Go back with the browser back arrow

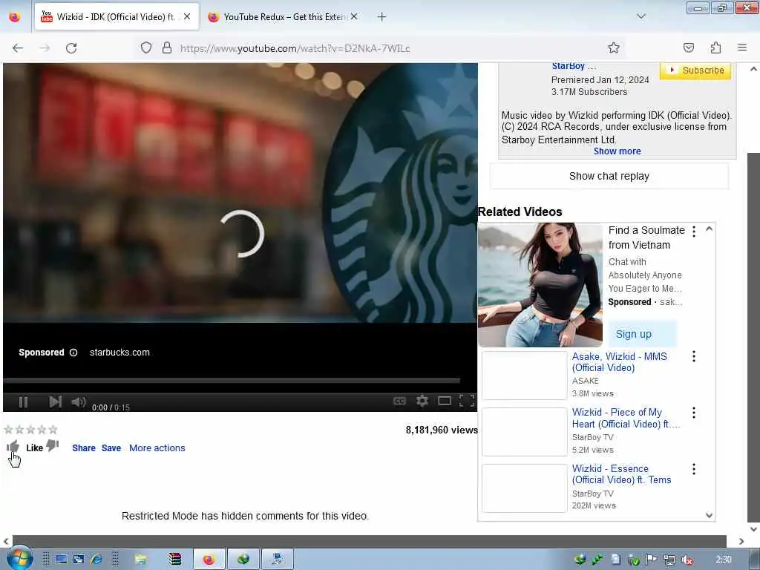(x=18, y=48)
